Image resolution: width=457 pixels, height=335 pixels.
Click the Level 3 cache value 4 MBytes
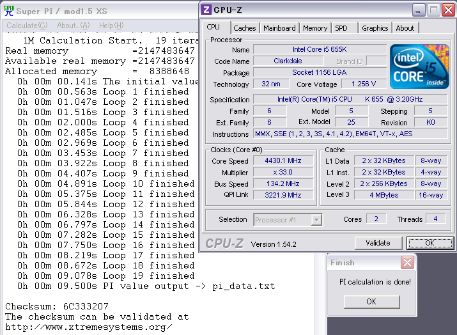384,195
